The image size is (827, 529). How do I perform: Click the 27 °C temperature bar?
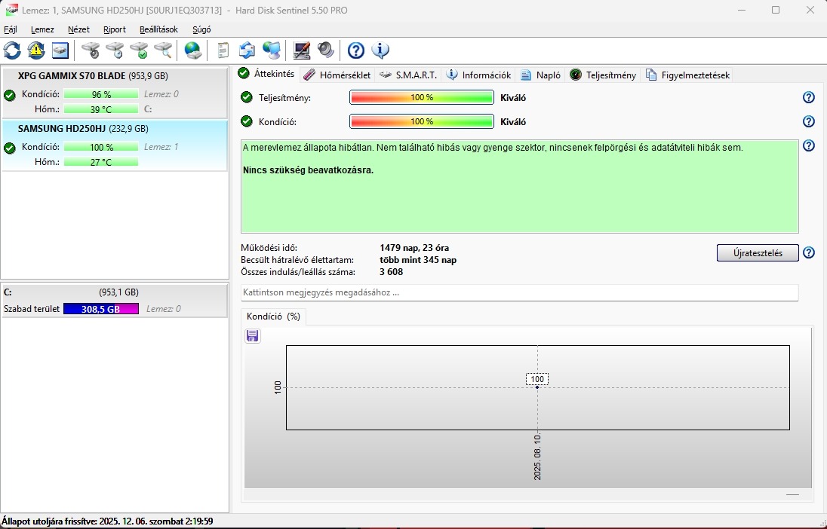(101, 162)
